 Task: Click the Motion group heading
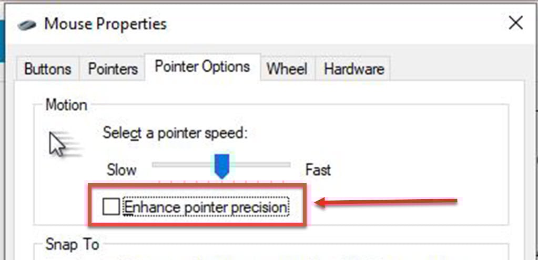pyautogui.click(x=67, y=105)
